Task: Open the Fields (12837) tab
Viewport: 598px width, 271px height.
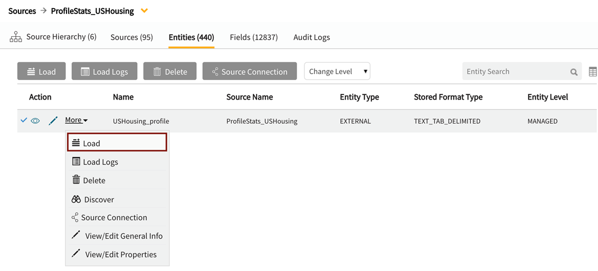Action: coord(254,37)
